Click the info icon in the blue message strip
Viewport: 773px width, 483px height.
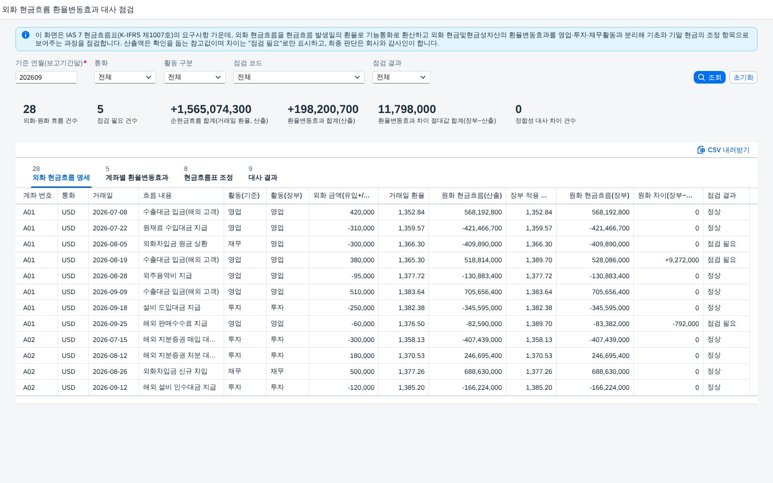(x=26, y=35)
